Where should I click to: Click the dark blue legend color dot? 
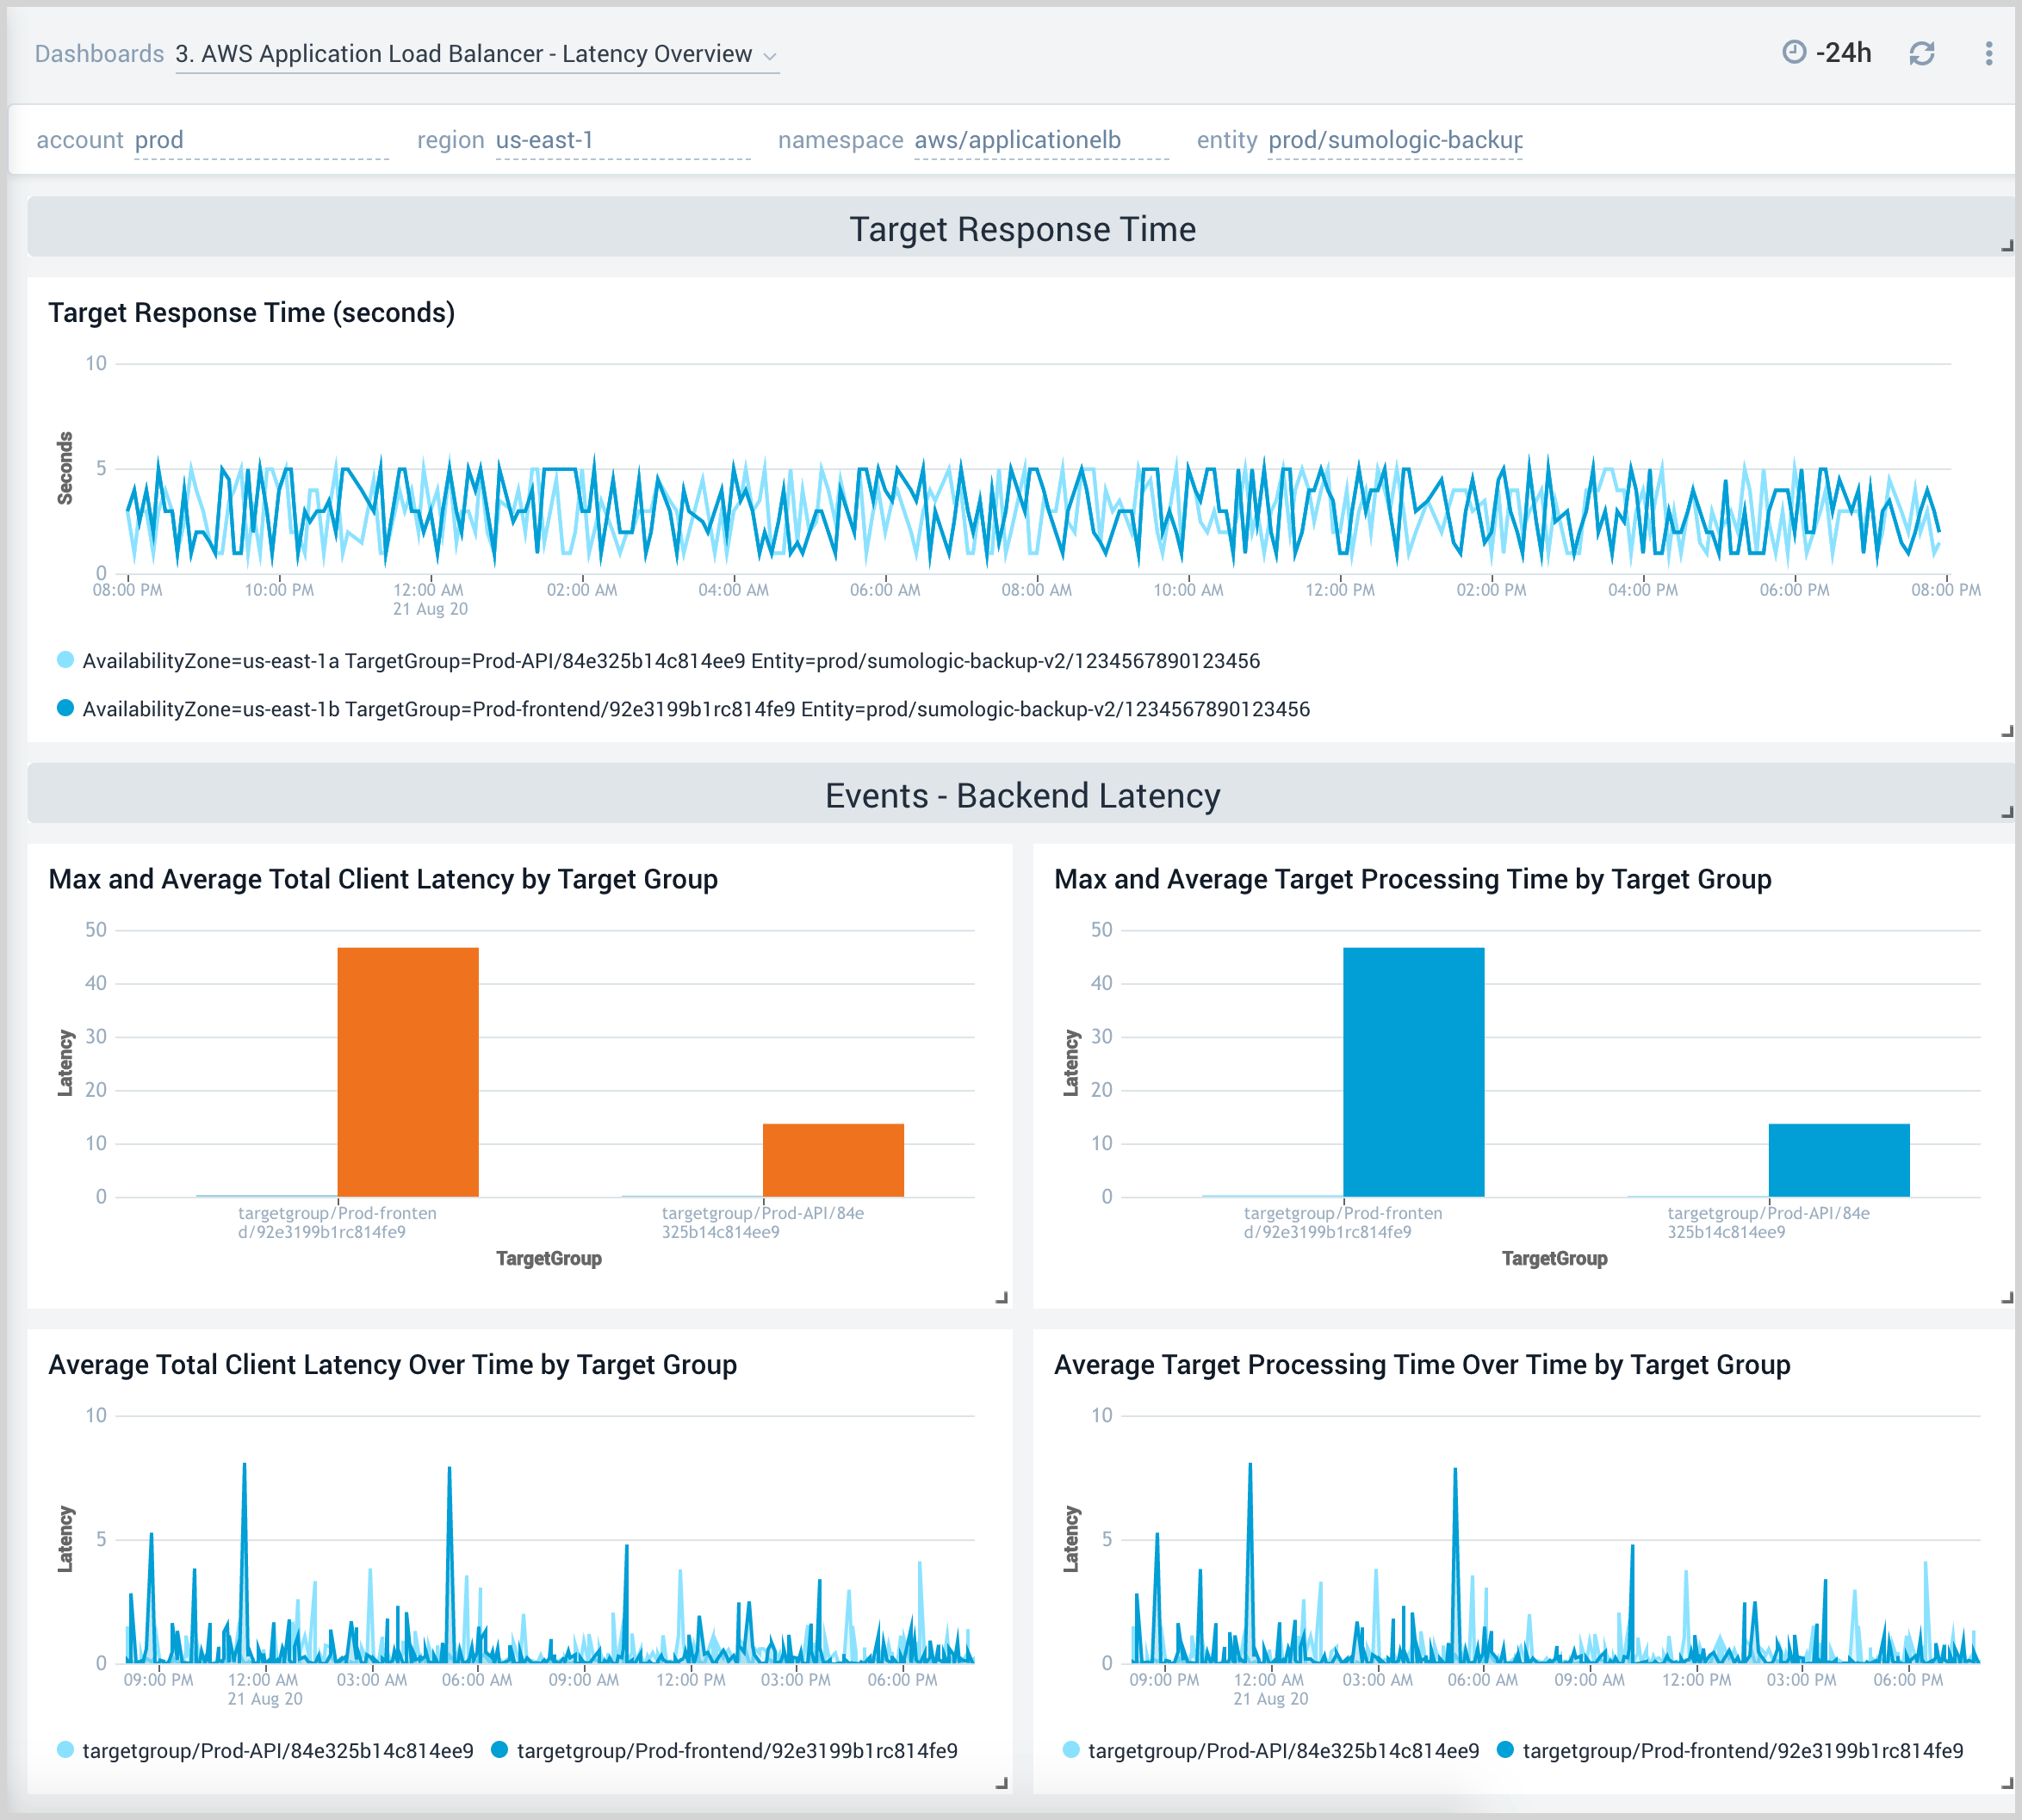click(x=64, y=709)
